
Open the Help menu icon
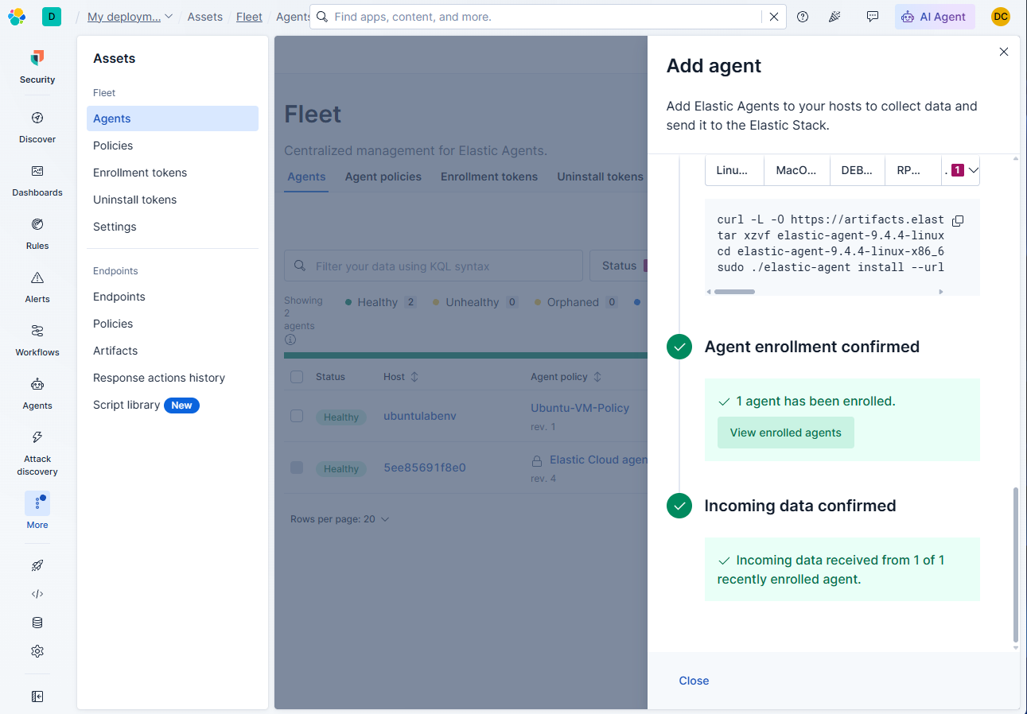803,17
